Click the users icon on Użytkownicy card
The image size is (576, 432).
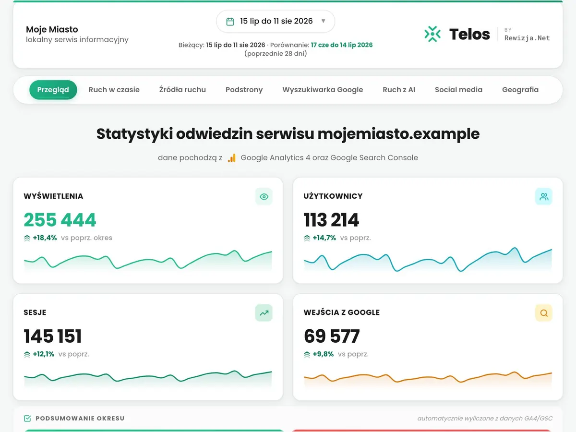[x=544, y=197]
